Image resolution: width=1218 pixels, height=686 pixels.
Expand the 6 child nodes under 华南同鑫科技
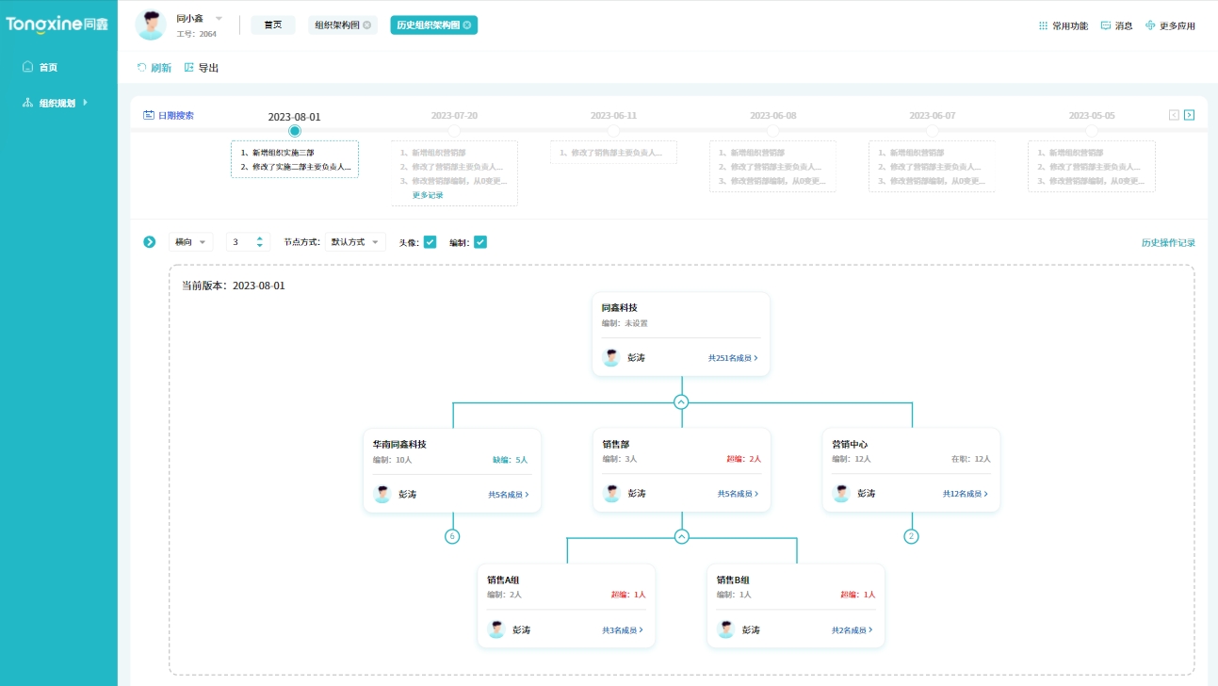click(x=452, y=537)
